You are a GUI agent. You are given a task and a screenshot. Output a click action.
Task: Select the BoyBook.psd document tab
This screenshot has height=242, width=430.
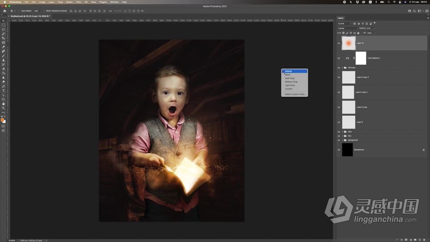(30, 16)
